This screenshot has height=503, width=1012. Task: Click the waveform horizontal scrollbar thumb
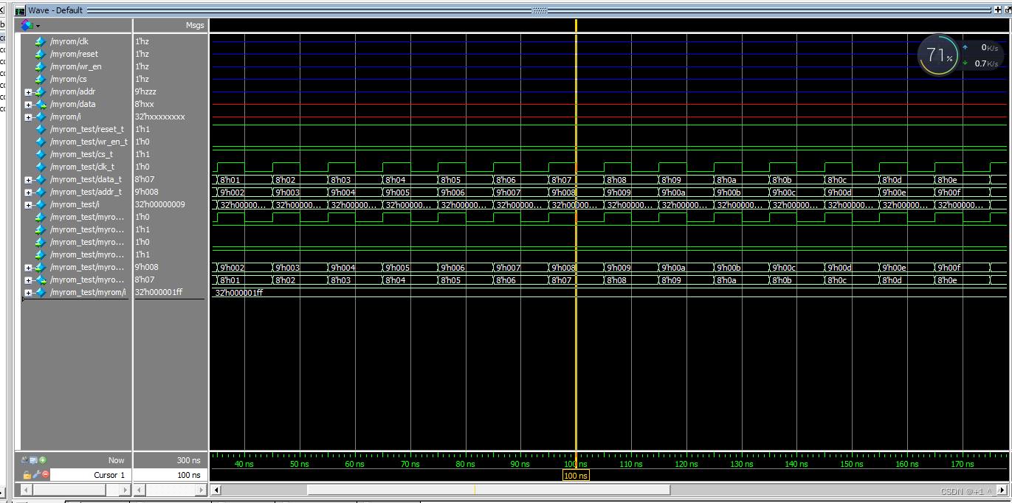tap(489, 490)
